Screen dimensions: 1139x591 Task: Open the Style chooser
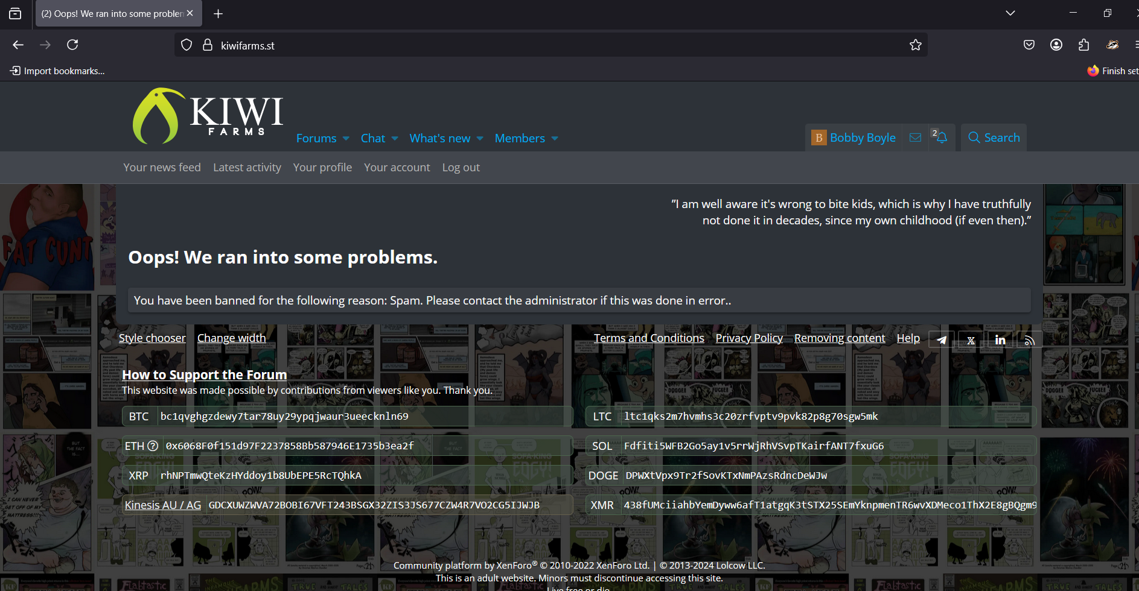[x=152, y=338]
